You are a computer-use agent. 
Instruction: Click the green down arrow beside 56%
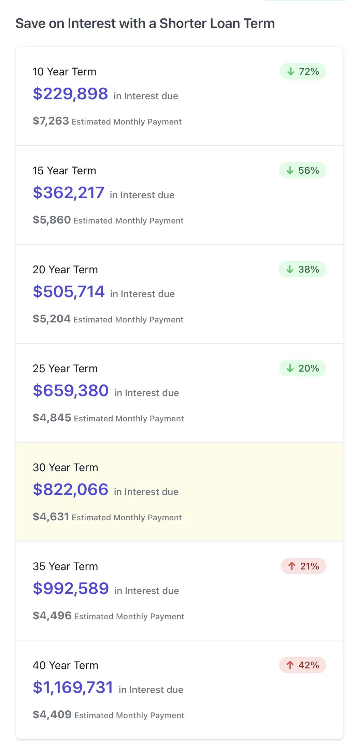pyautogui.click(x=290, y=171)
